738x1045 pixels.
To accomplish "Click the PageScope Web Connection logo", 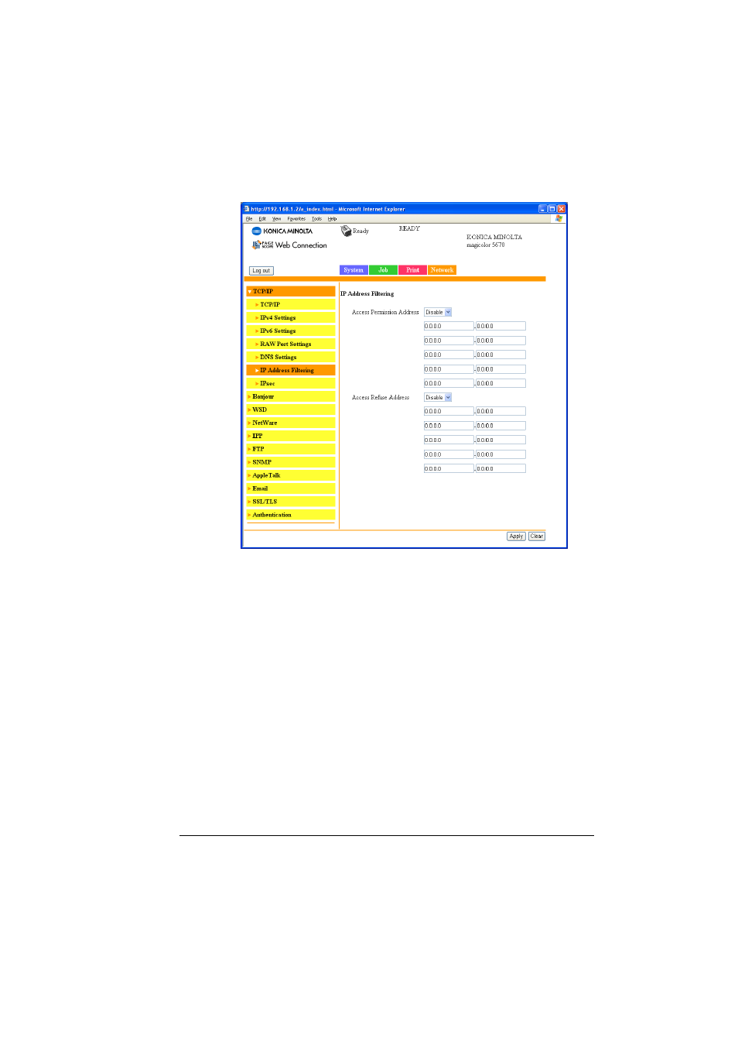I will (289, 245).
